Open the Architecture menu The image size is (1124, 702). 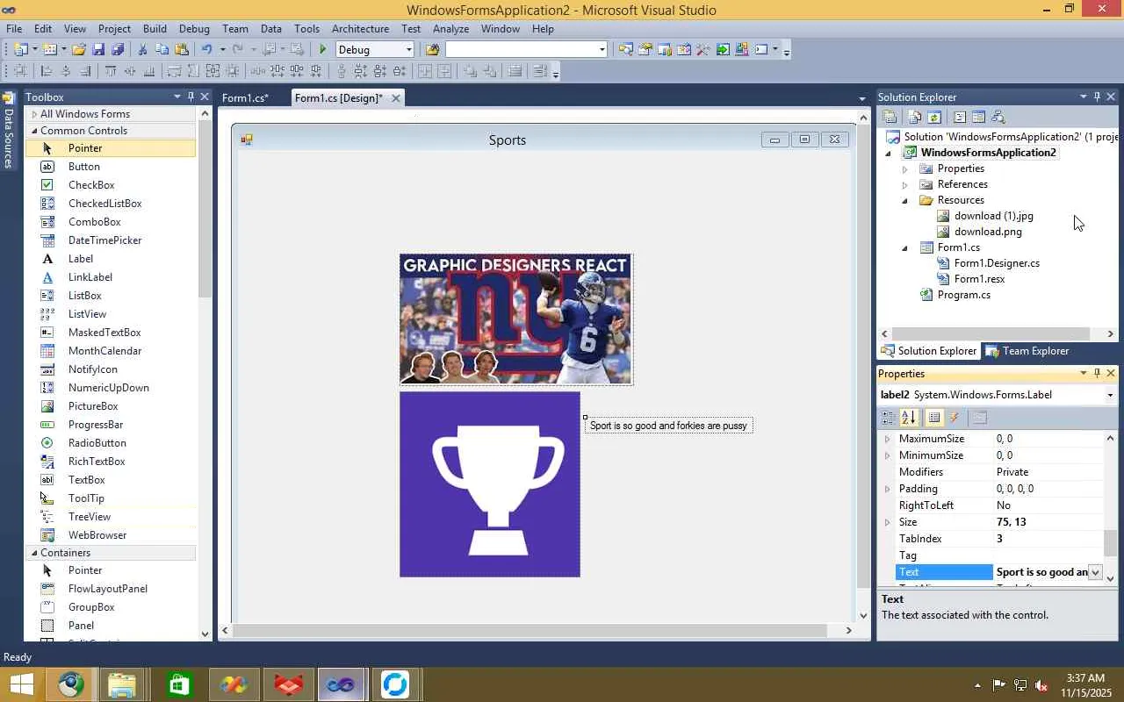pos(360,29)
